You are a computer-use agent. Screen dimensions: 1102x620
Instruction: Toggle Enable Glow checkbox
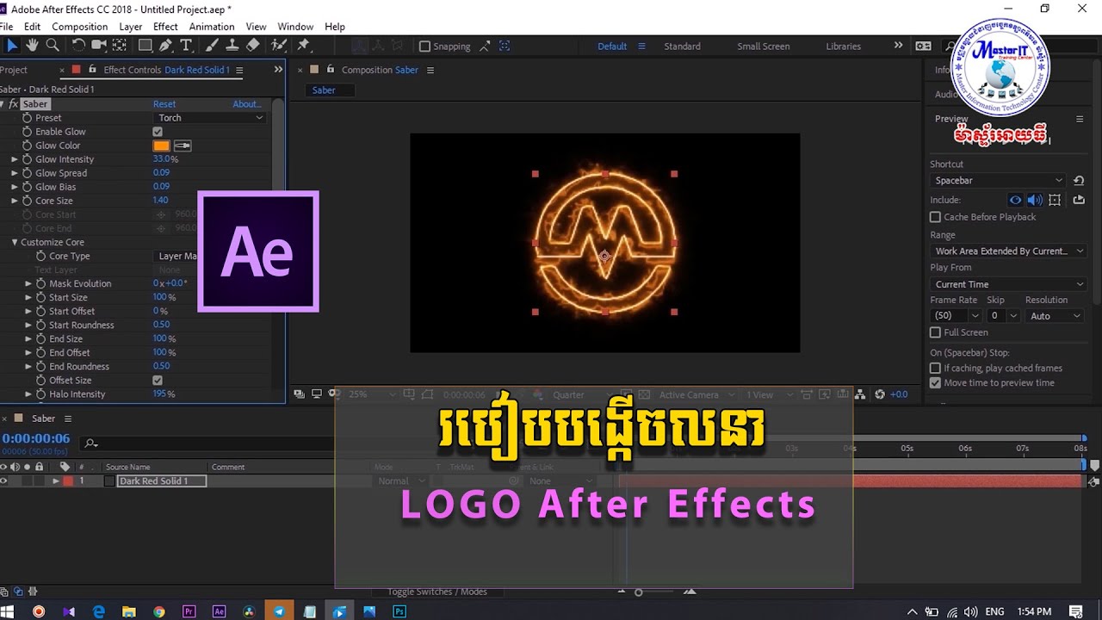[158, 132]
